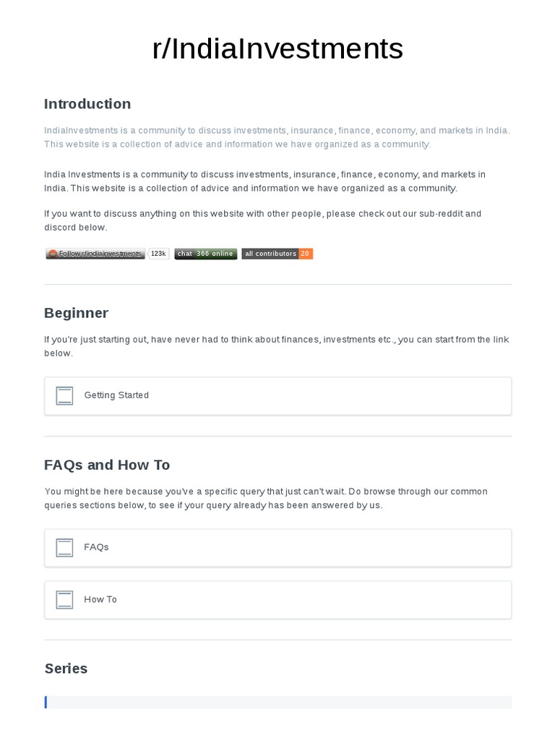Open the FAQs page link
Screen dimensions: 555x740
[x=96, y=547]
